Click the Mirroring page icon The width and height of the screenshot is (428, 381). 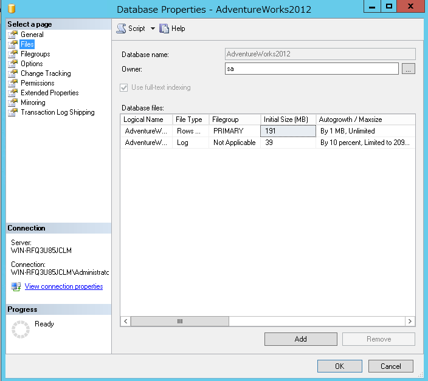coord(13,103)
